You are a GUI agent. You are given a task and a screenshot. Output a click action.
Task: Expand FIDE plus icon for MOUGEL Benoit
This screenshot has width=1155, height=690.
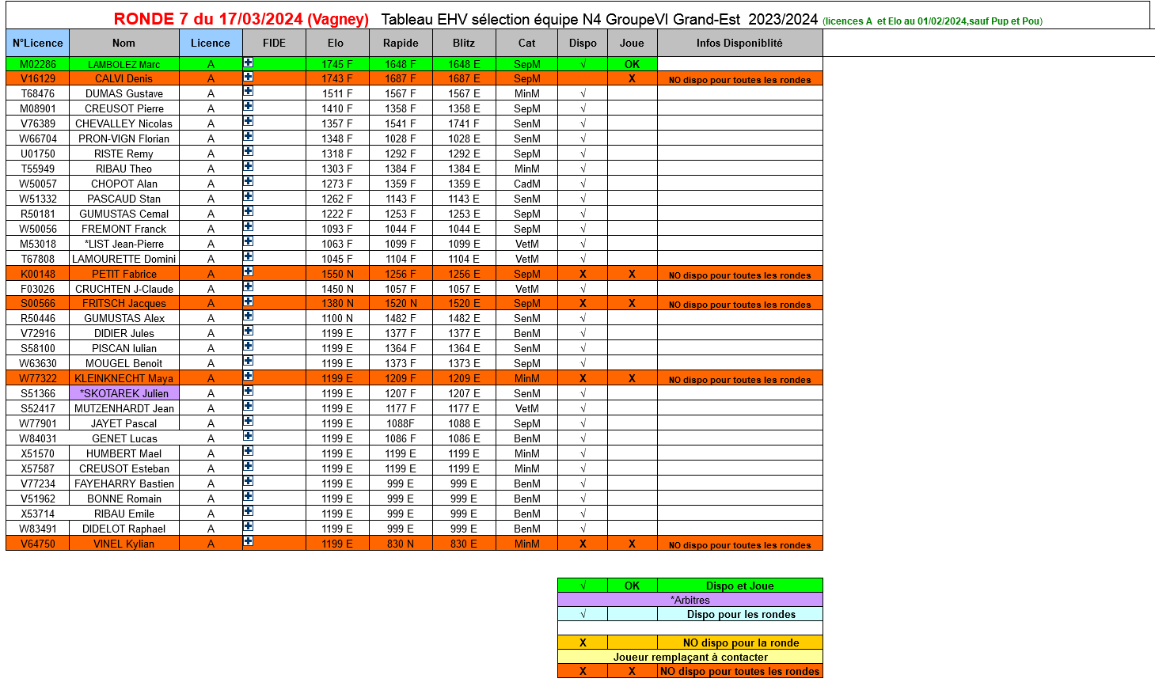[x=248, y=362]
